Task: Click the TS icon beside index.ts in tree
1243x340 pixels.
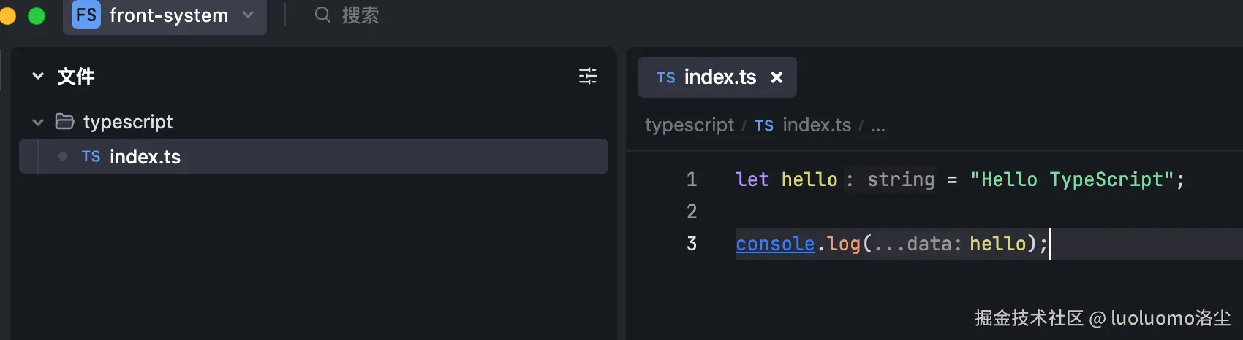Action: pyautogui.click(x=91, y=157)
